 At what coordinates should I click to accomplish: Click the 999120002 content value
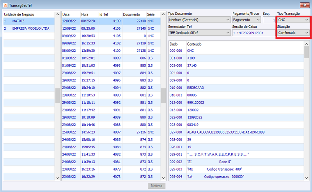coord(196,102)
